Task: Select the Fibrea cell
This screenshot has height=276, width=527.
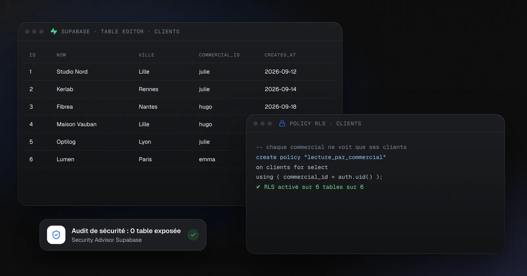Action: click(x=65, y=107)
